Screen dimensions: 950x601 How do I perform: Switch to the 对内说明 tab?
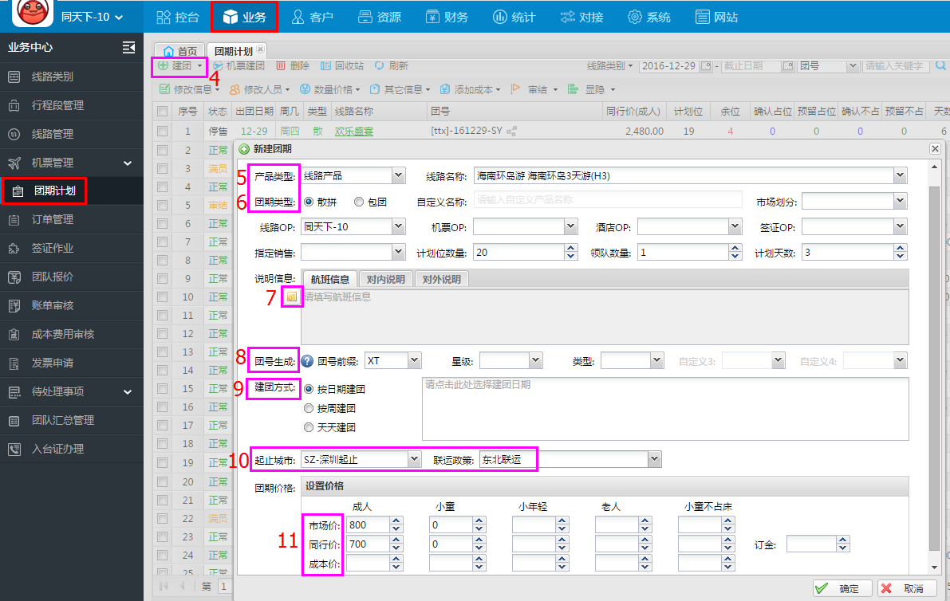coord(386,279)
